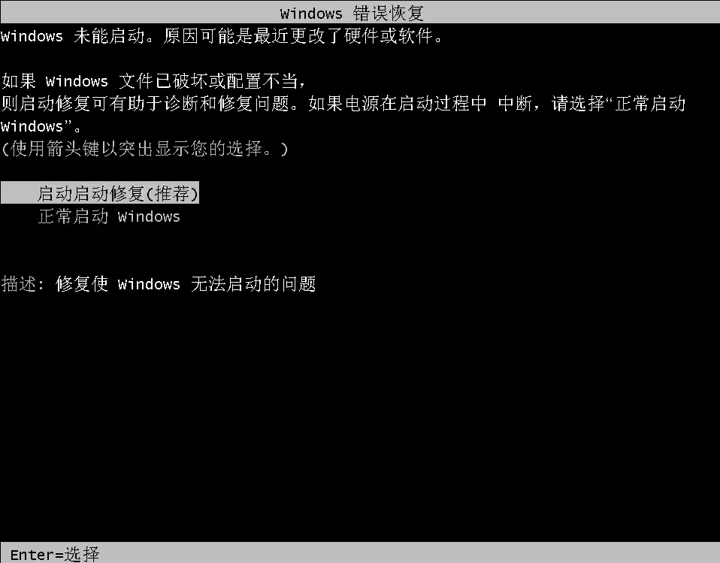
Task: Click the word 中断 in the paragraph
Action: click(x=515, y=104)
